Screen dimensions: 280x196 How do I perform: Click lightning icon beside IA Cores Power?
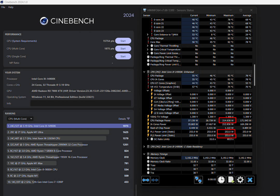coord(148,124)
